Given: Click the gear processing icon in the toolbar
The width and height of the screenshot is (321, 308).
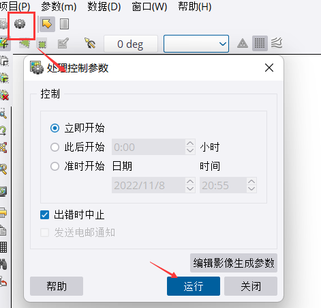Looking at the screenshot, I should pyautogui.click(x=20, y=24).
